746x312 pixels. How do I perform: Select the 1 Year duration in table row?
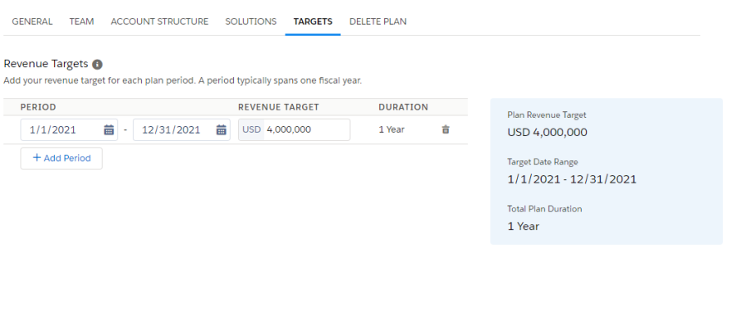click(x=392, y=129)
